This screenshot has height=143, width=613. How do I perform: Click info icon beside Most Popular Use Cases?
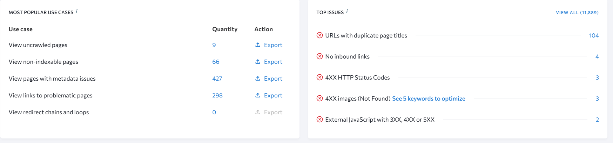pos(77,12)
